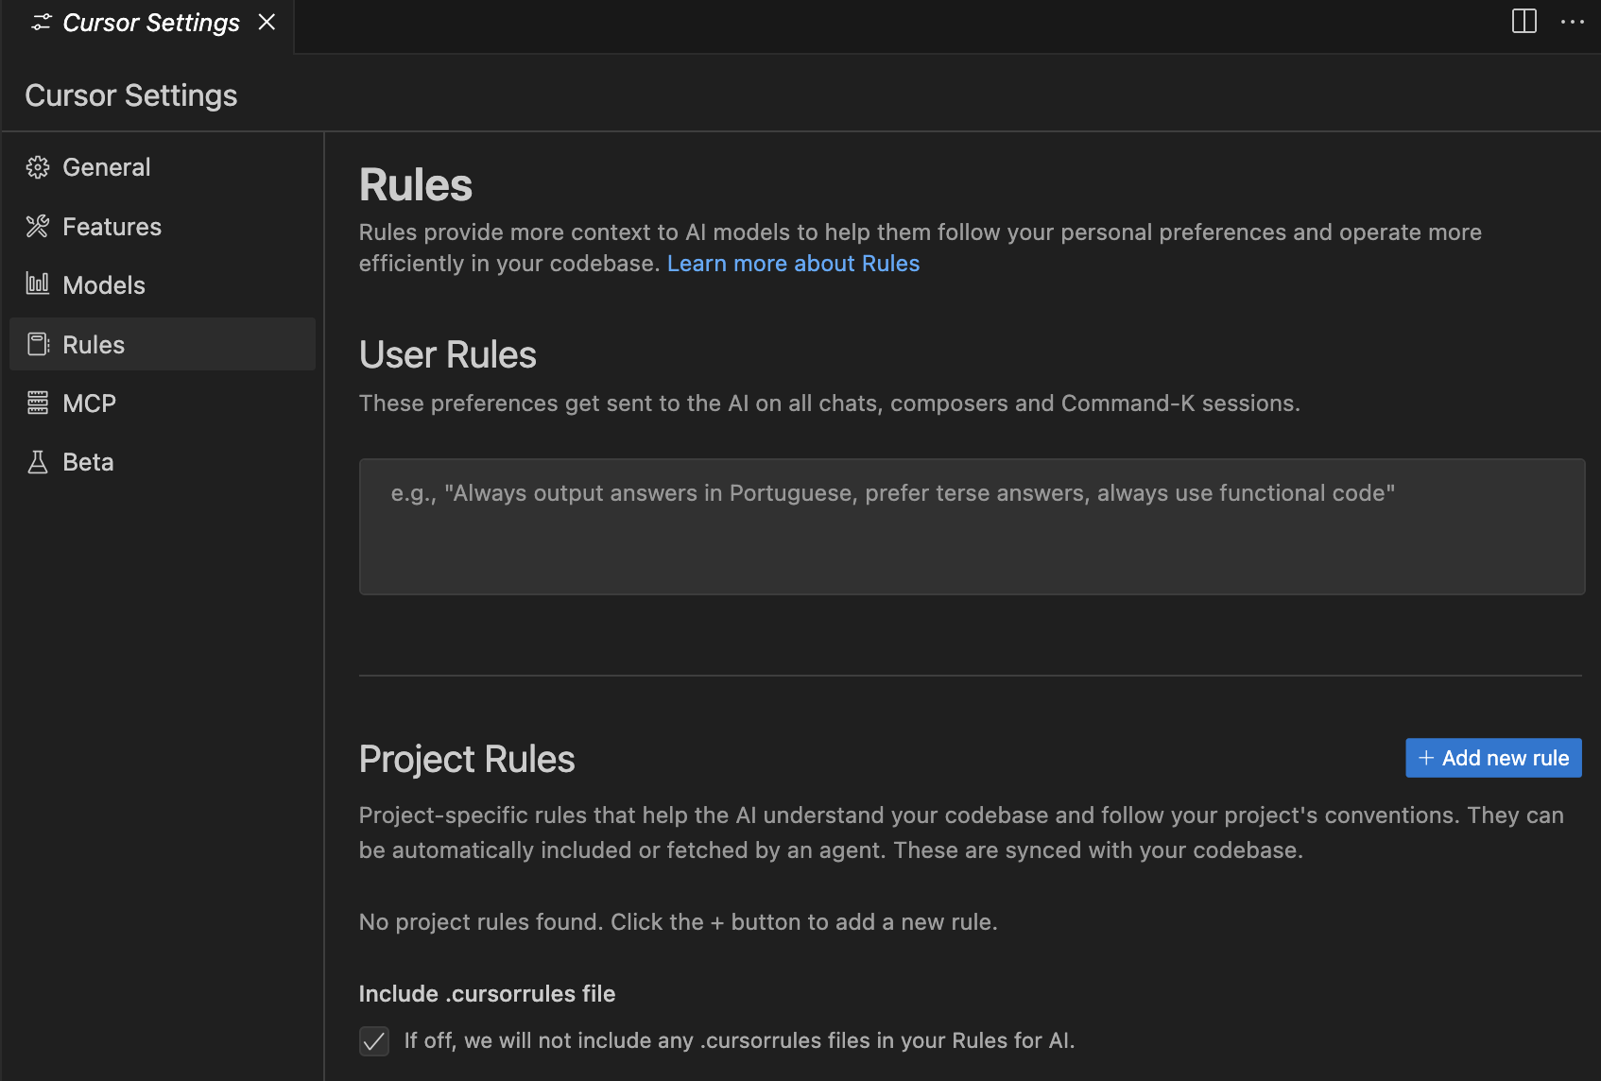1601x1081 pixels.
Task: Click the Project Rules heading
Action: point(467,760)
